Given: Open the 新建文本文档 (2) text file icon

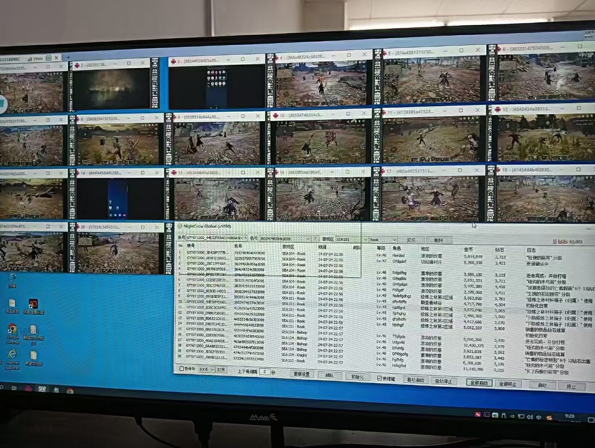Looking at the screenshot, I should tap(33, 335).
